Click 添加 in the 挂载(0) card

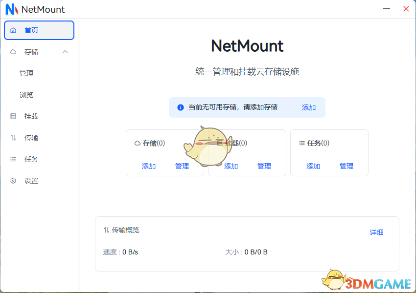coord(231,166)
